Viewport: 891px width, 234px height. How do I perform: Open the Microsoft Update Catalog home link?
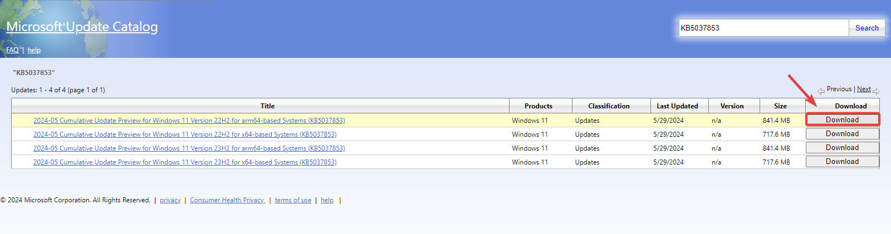click(82, 27)
